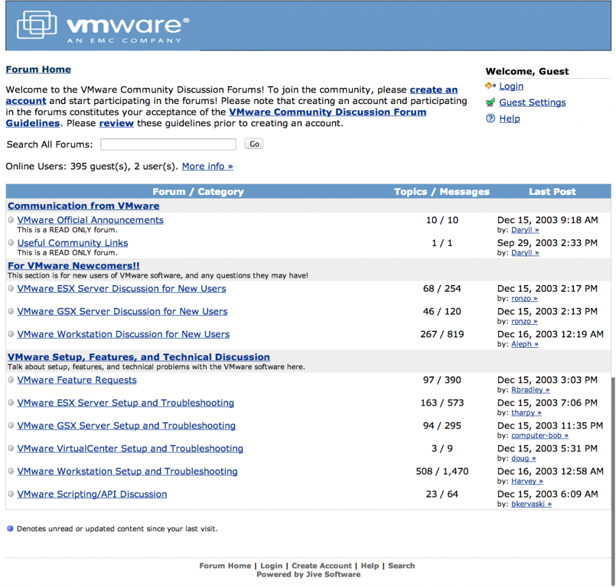616x587 pixels.
Task: Open 'For VMware Newcomers!!' category
Action: pos(73,266)
